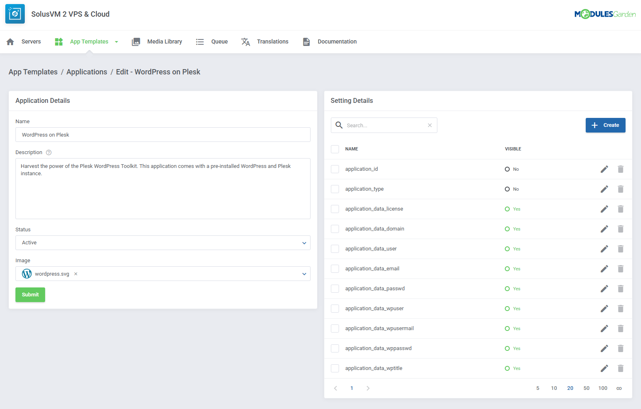Expand the App Templates menu arrow

117,42
